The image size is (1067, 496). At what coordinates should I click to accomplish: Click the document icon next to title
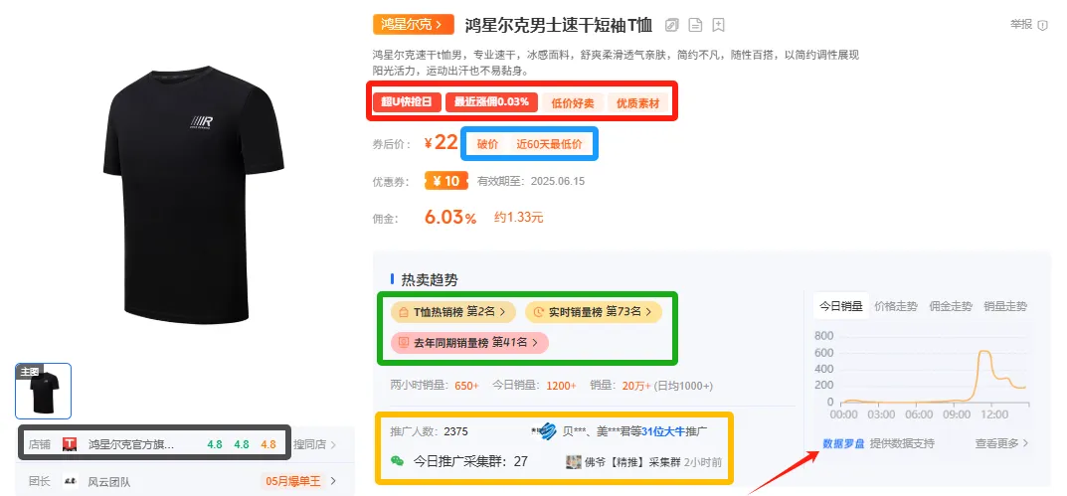coord(695,25)
